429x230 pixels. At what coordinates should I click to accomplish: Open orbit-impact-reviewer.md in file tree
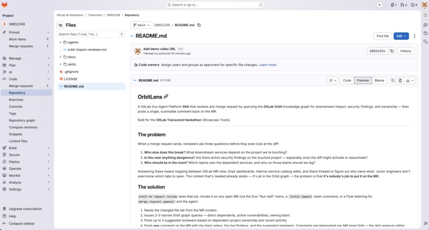pyautogui.click(x=87, y=50)
